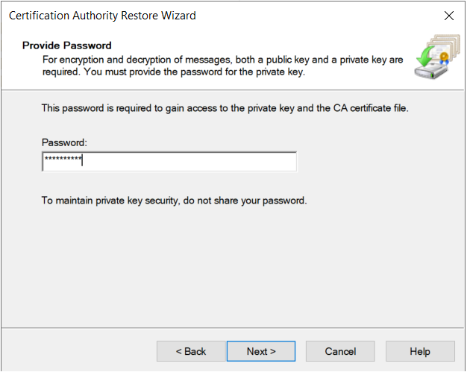
Task: Click the green arrow in wizard icon
Action: (x=425, y=56)
